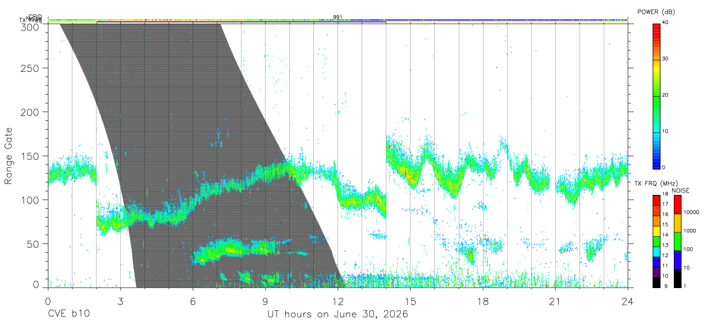The width and height of the screenshot is (706, 326).
Task: Click the '21' UT hour tick label
Action: [555, 301]
